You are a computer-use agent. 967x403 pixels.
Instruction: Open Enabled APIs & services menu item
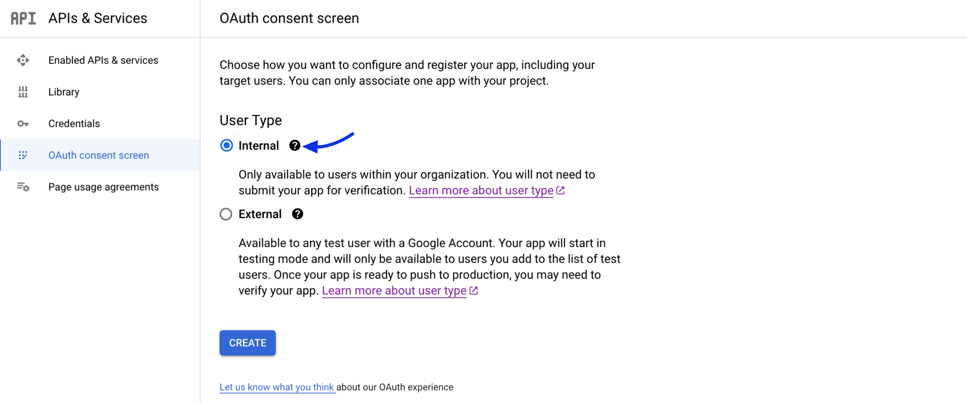coord(100,60)
